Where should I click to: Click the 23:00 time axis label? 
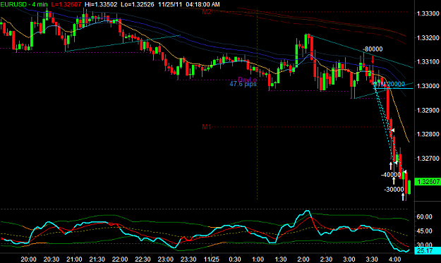[x=166, y=259]
